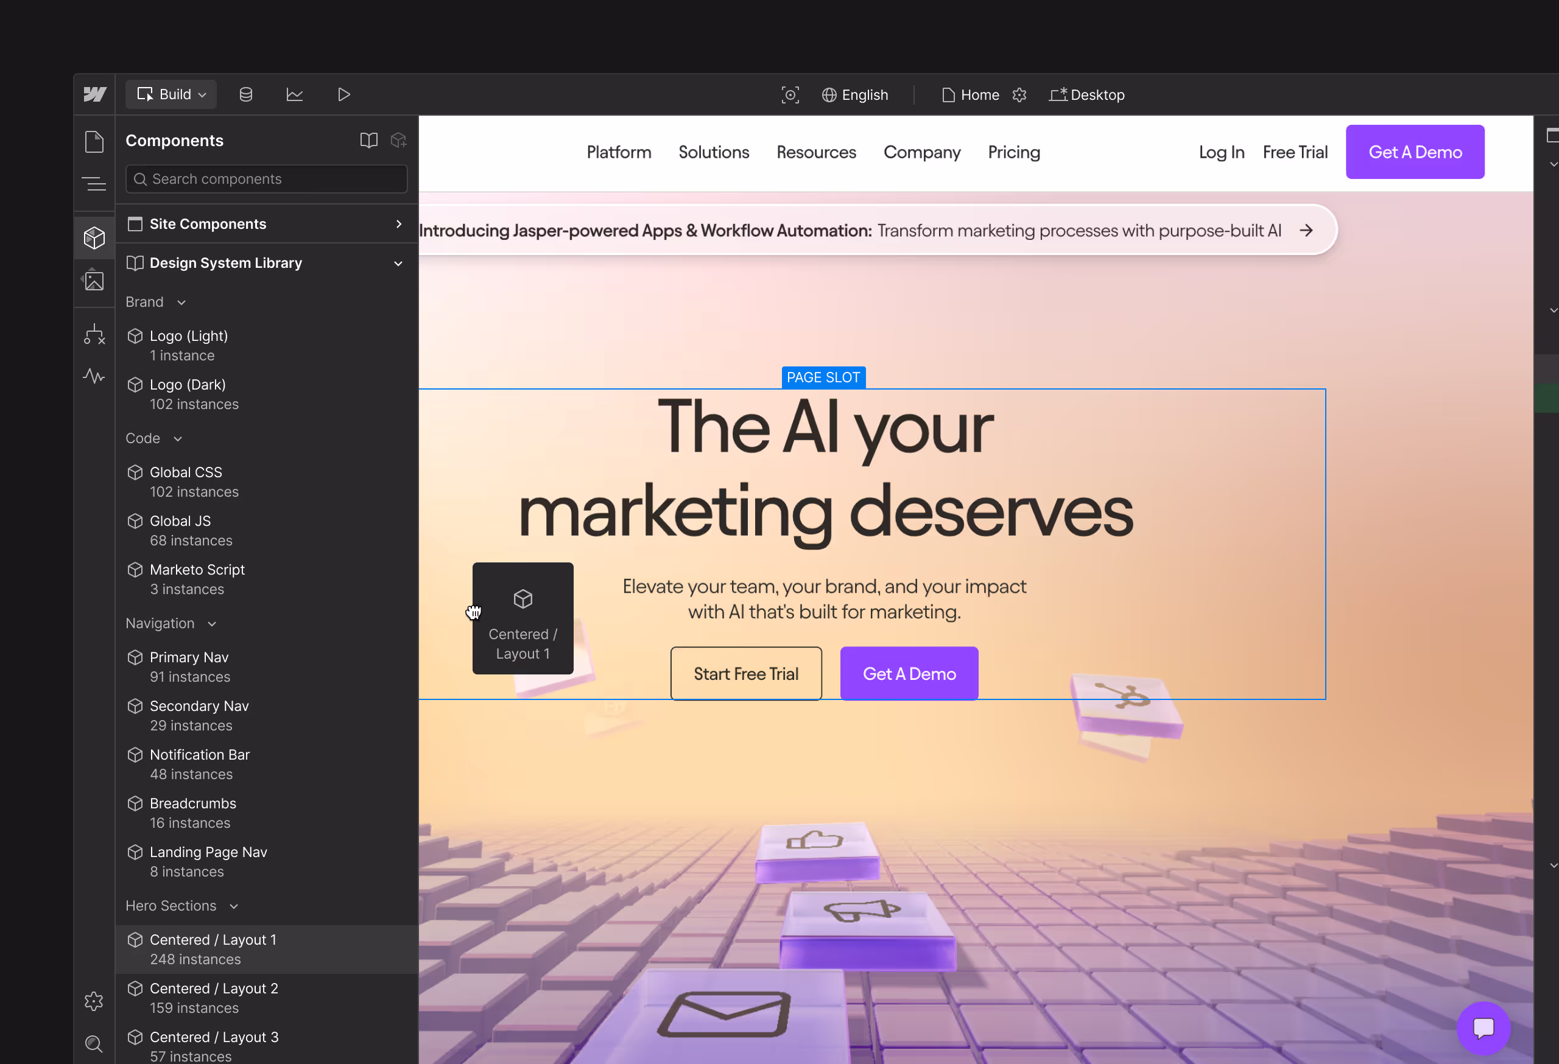Click the CMS database icon
1559x1064 pixels.
pyautogui.click(x=245, y=94)
